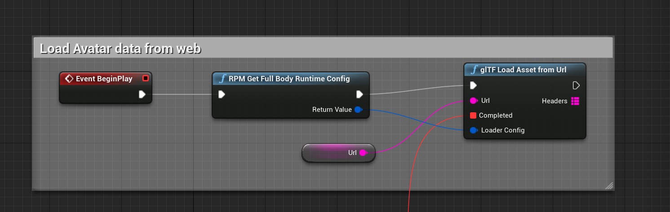Select the glTF Load Asset from Url node title
Viewport: 670px width, 212px height.
tap(523, 70)
